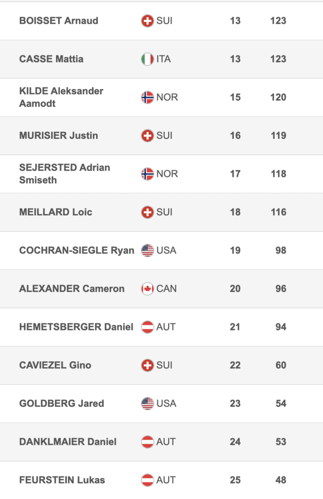Click Norway flag beside SEJERSTED Adrian Smiseth
Viewport: 323px width, 499px height.
[147, 174]
